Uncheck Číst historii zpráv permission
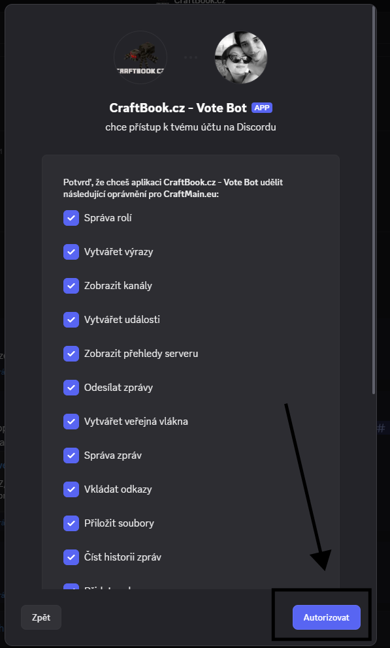The height and width of the screenshot is (648, 390). (x=71, y=557)
